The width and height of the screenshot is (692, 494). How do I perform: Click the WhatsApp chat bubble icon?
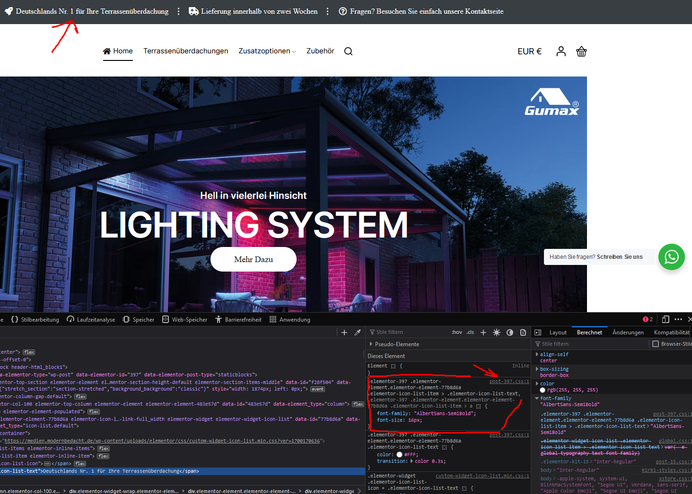(x=672, y=257)
